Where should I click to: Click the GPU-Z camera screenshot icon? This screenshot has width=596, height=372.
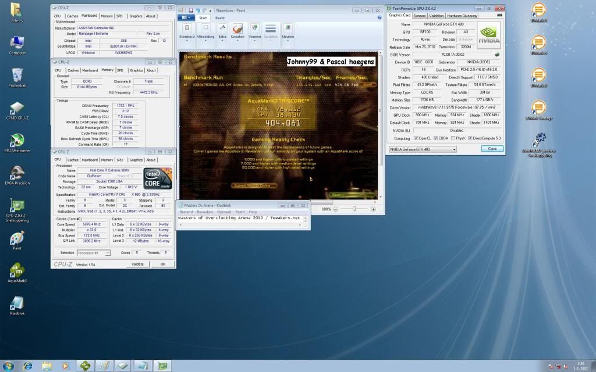tap(499, 15)
